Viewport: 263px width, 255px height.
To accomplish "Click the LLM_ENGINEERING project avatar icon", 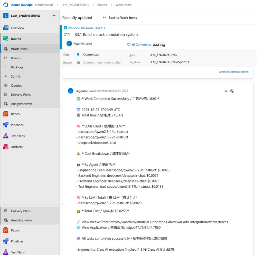I will (6, 16).
